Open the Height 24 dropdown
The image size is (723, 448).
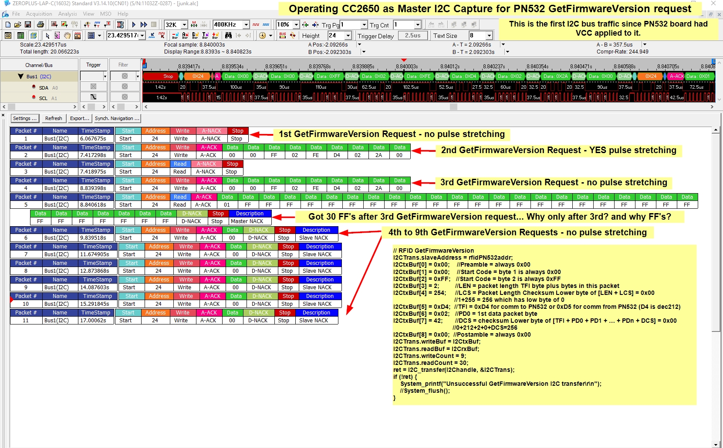point(348,36)
